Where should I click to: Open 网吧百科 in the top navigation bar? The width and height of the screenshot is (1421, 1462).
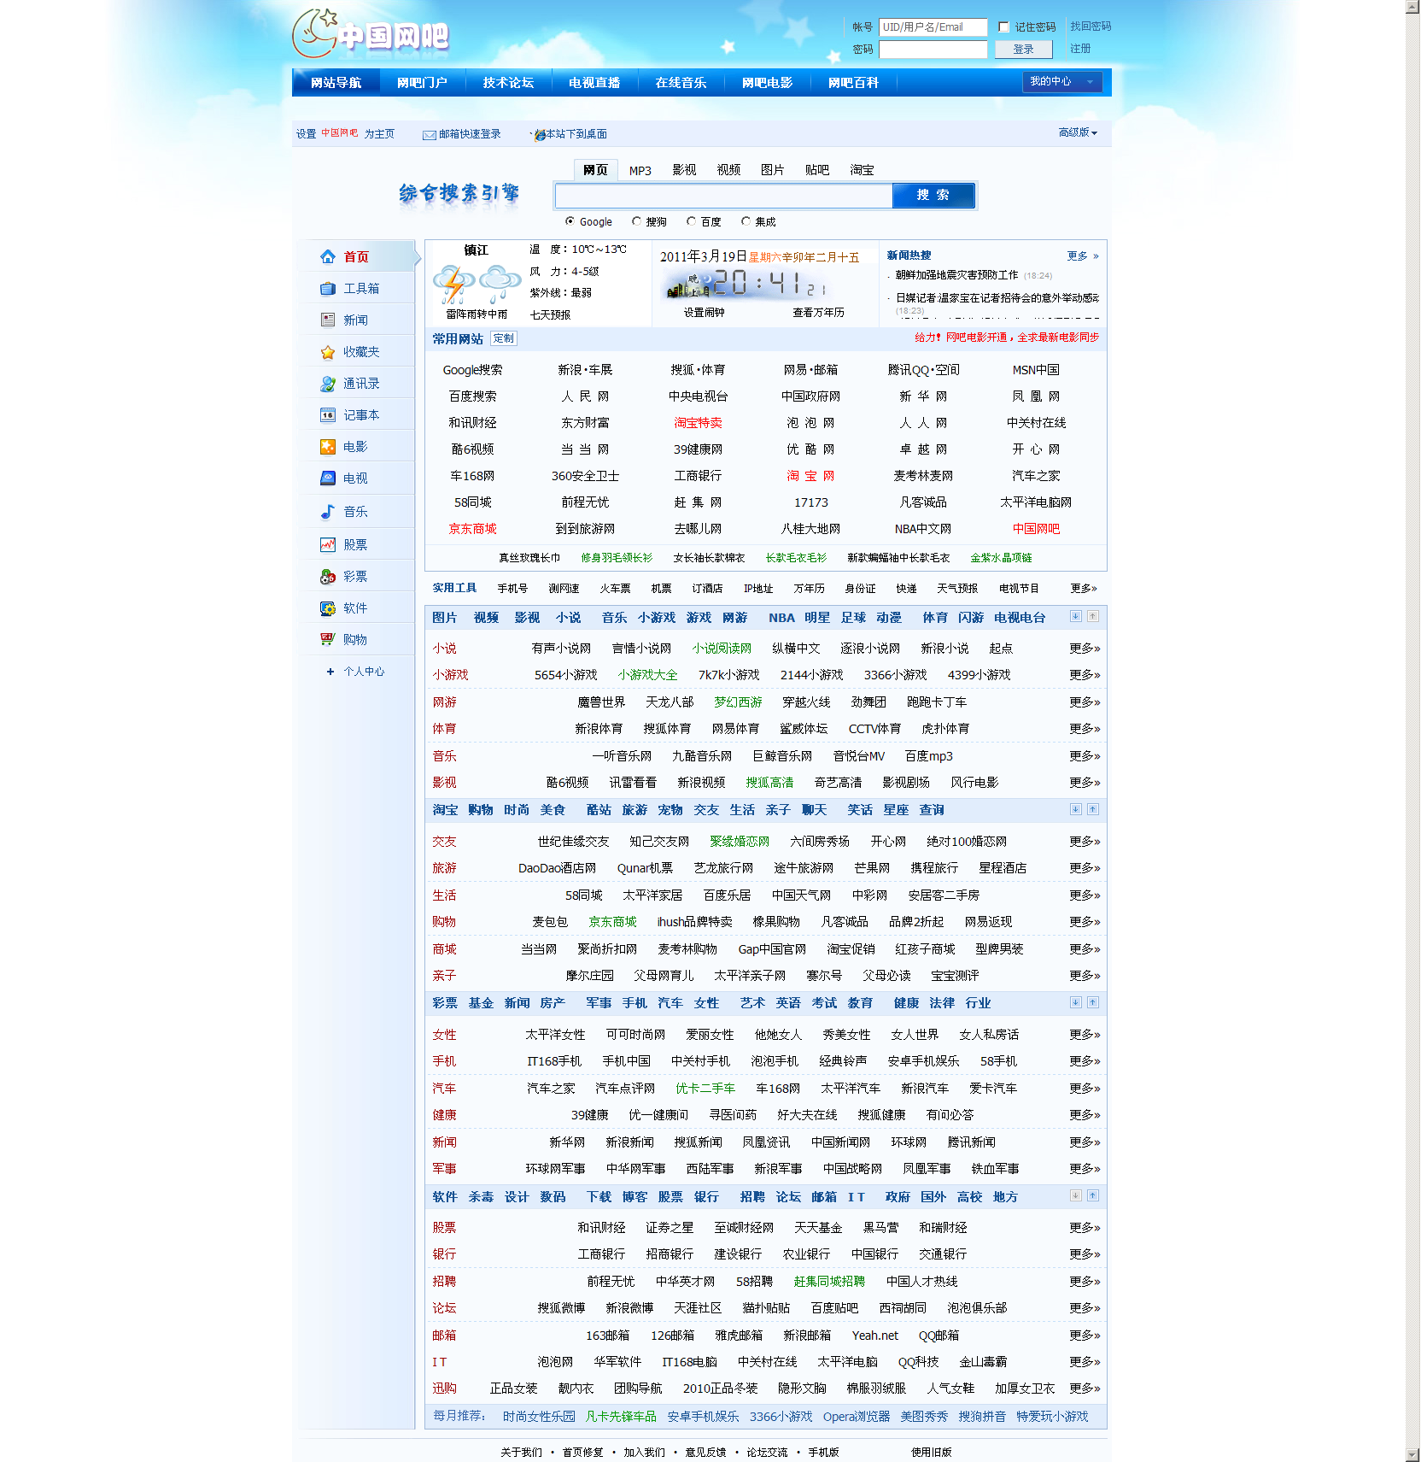(x=853, y=83)
